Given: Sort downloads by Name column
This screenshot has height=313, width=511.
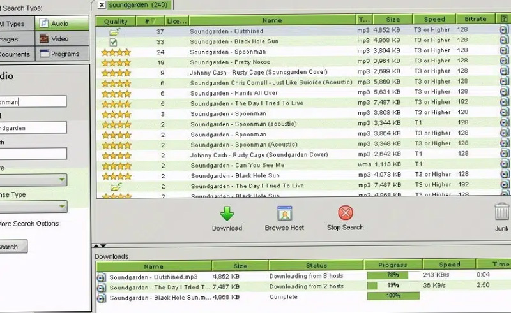Looking at the screenshot, I should 153,266.
